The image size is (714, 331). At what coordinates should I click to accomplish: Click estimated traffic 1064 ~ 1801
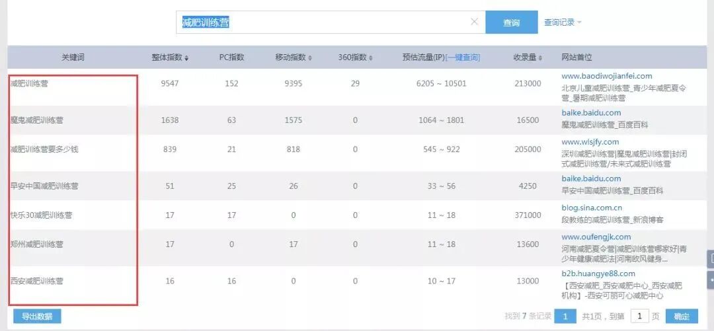(x=441, y=120)
